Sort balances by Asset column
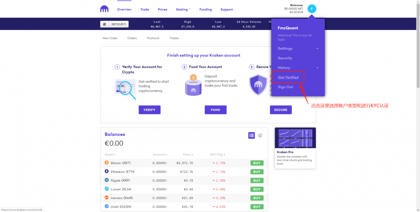The image size is (420, 212). [x=110, y=155]
